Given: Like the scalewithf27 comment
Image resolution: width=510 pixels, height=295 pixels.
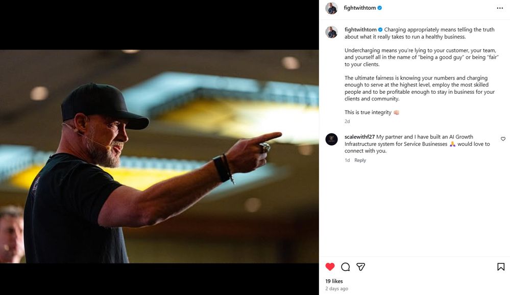Looking at the screenshot, I should [x=503, y=139].
